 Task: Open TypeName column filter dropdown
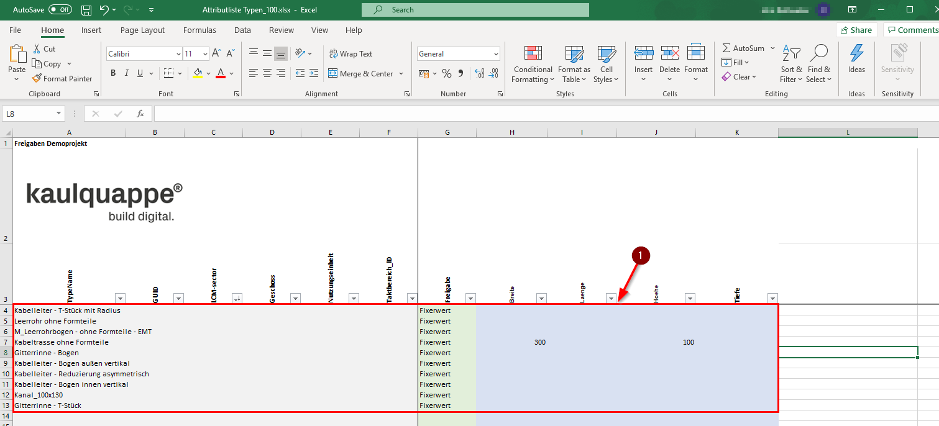[x=121, y=298]
